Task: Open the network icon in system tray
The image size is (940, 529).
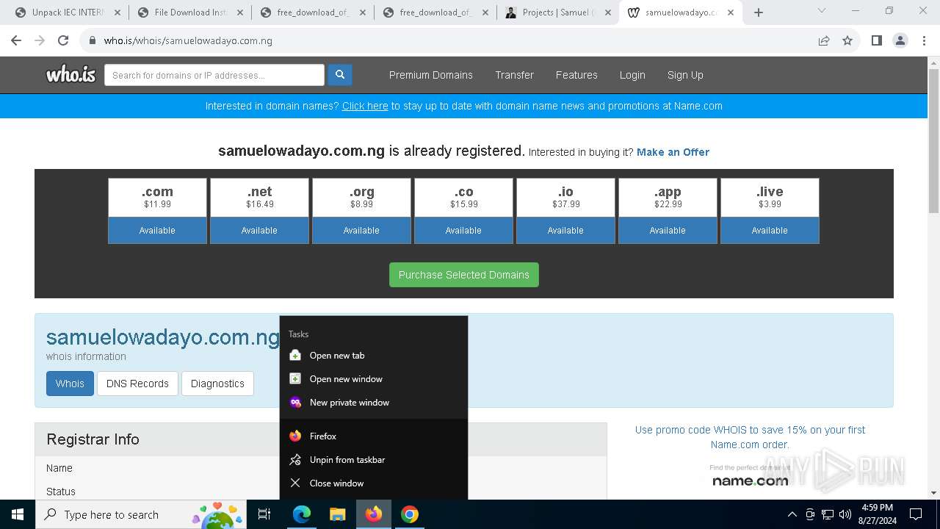Action: [828, 514]
